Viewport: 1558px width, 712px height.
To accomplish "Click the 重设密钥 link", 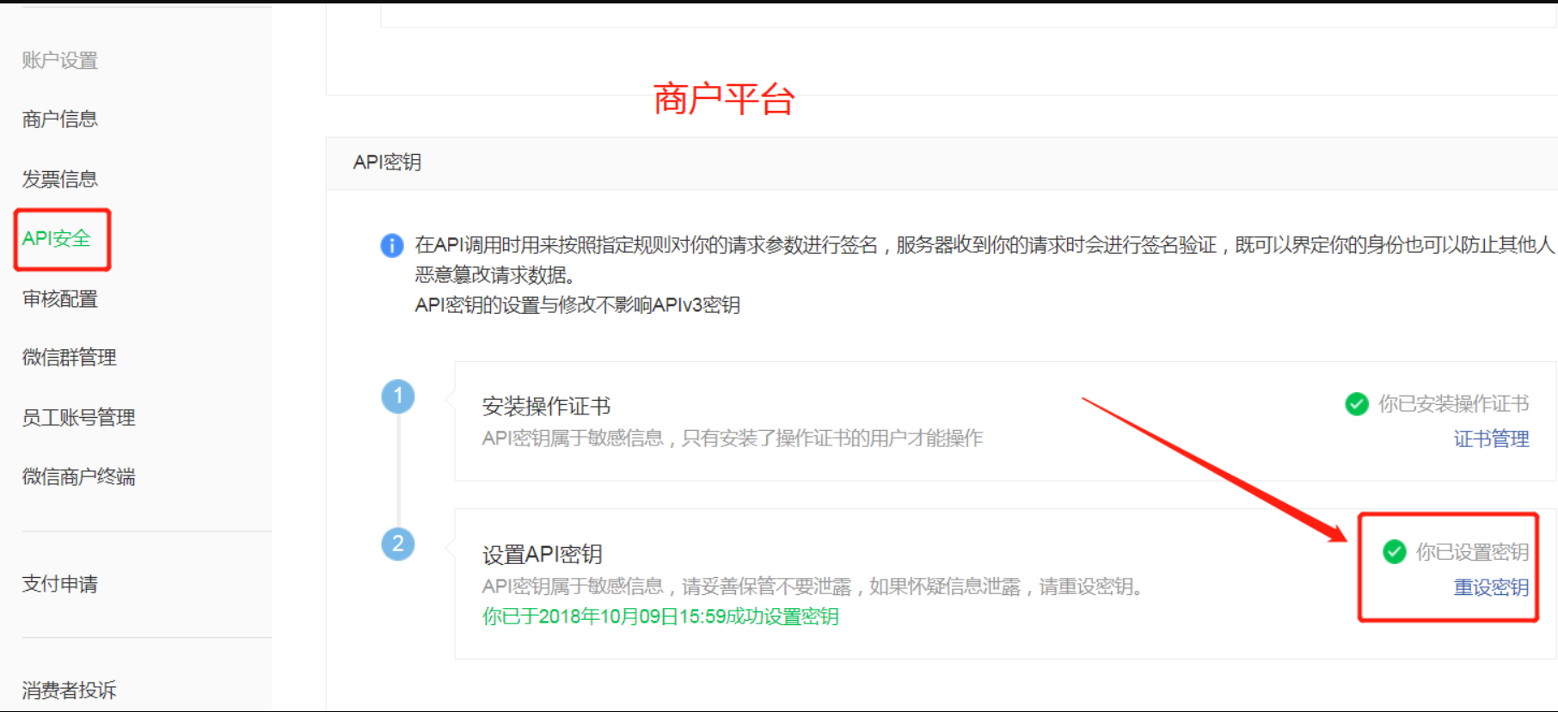I will (1491, 587).
